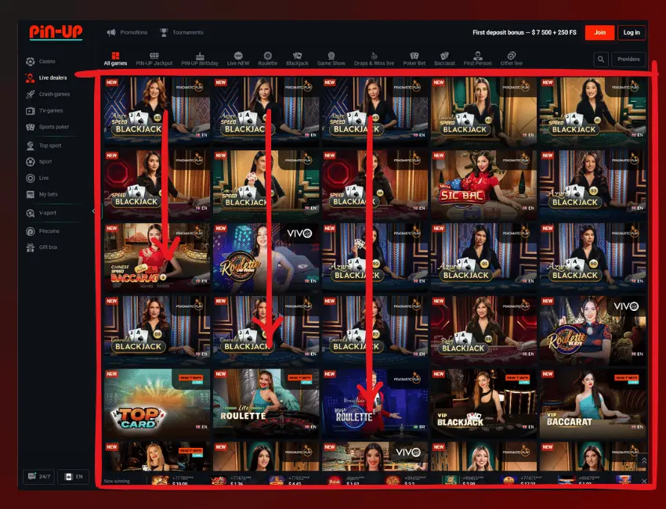Open the Live sidebar section
The width and height of the screenshot is (666, 509).
pos(38,179)
